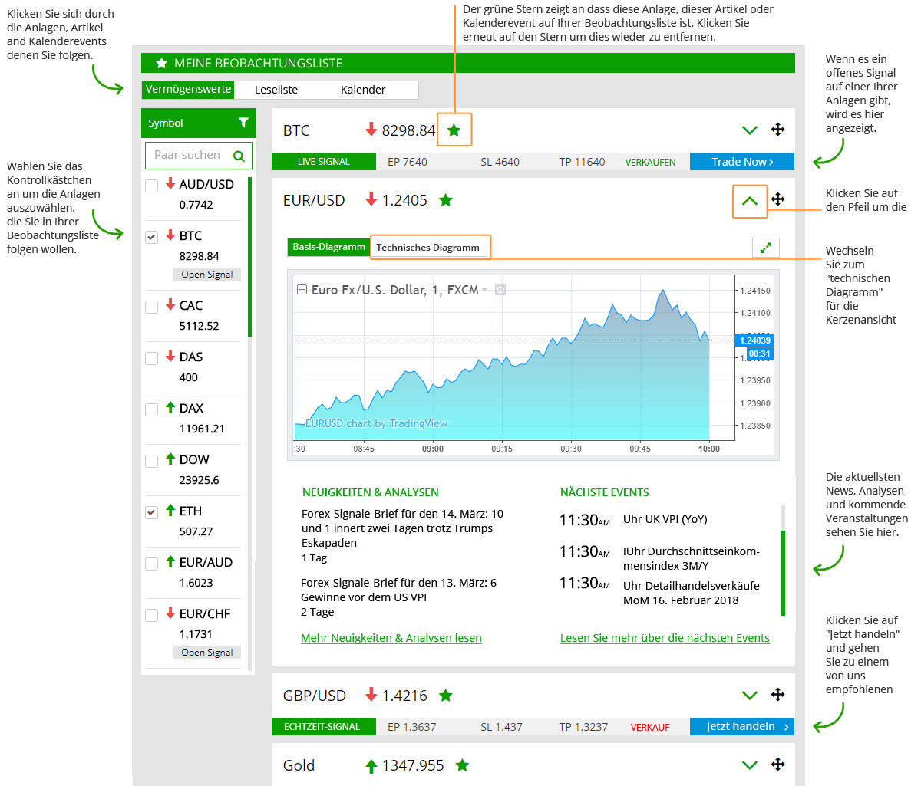Click the search magnifier in Paar suchen
921x786 pixels.
coord(239,156)
